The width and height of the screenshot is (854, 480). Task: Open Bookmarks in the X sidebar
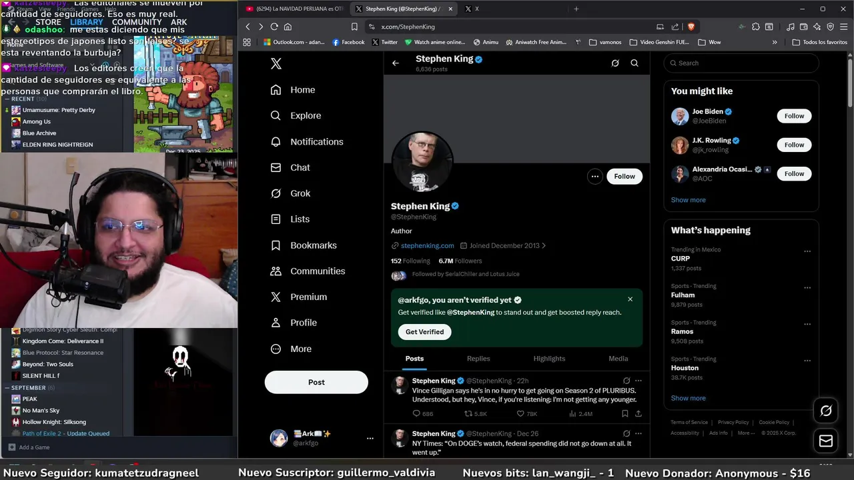(x=304, y=245)
